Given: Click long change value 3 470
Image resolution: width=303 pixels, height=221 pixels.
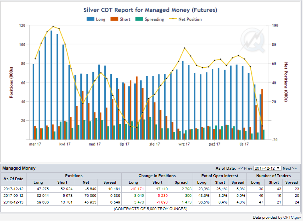Looking at the screenshot, I should pyautogui.click(x=139, y=202).
